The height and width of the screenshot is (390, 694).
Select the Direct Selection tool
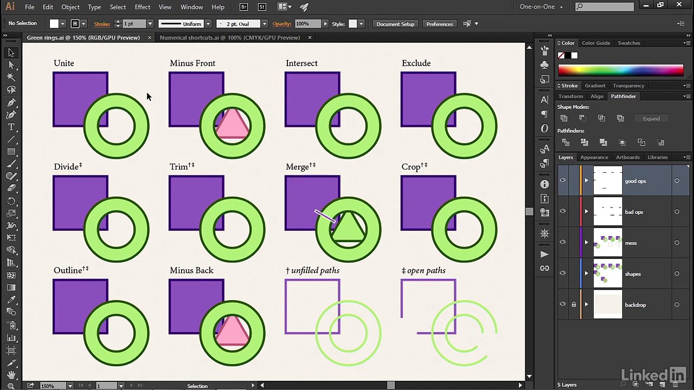[x=11, y=65]
